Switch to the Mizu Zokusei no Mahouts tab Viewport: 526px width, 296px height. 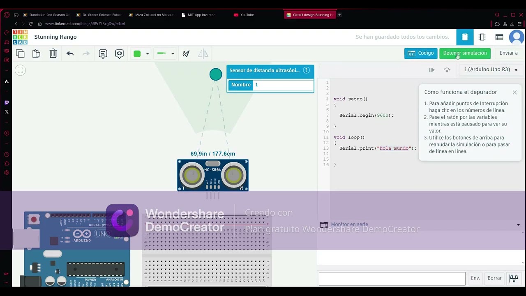coord(152,15)
